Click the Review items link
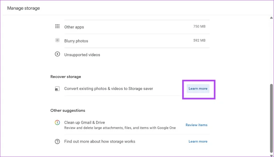Image resolution: width=274 pixels, height=157 pixels. click(196, 125)
